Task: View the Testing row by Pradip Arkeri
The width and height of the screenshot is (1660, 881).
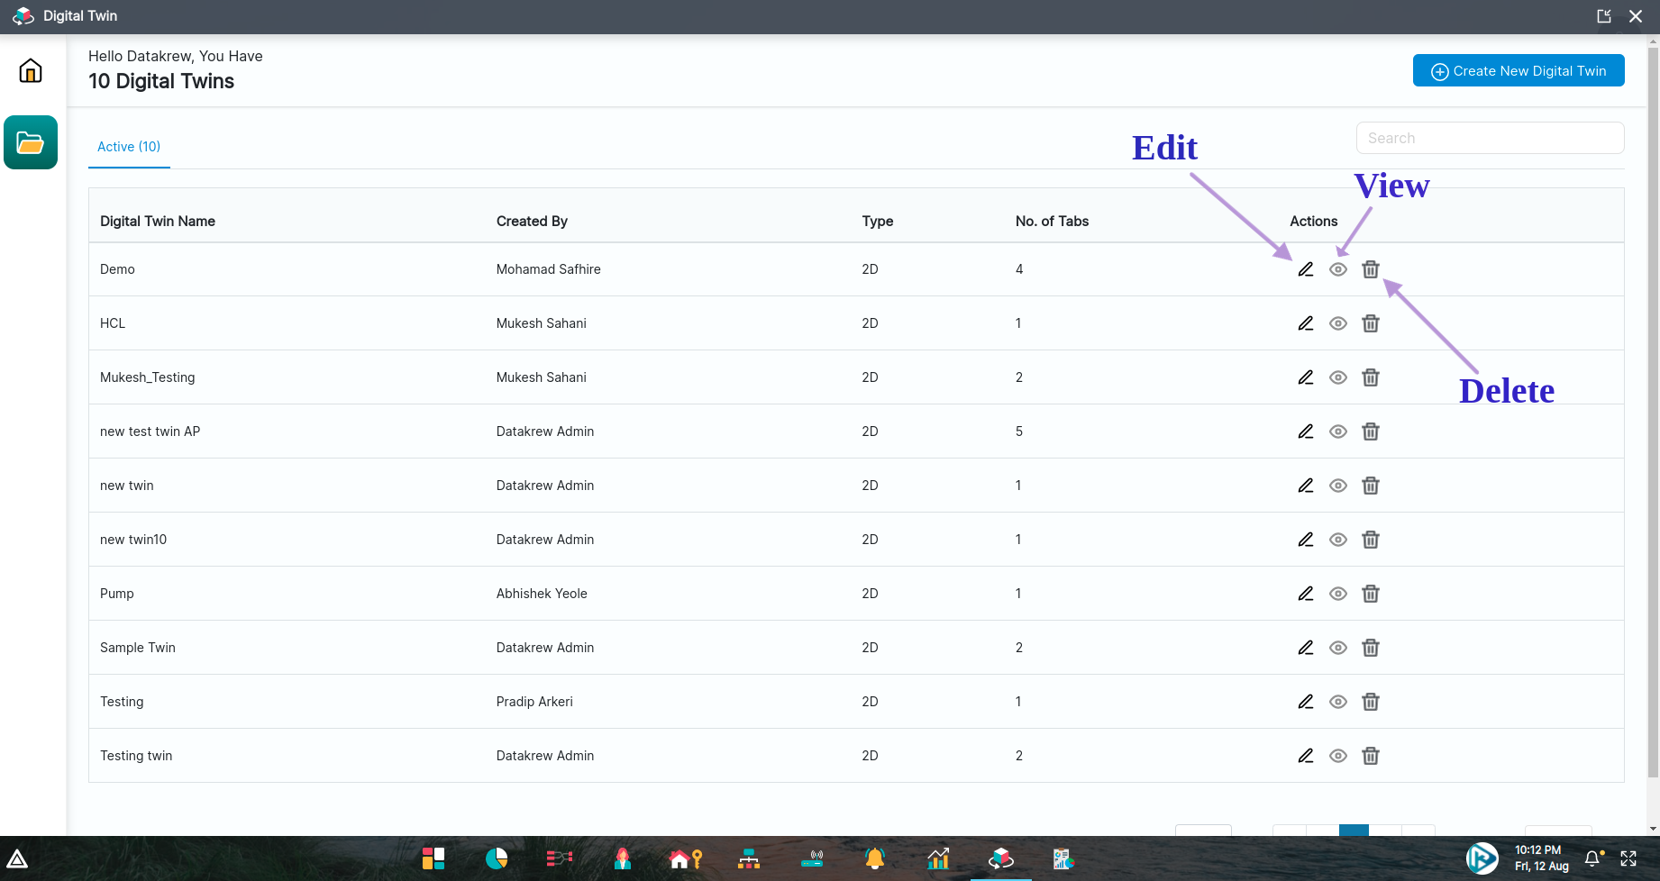Action: [x=1337, y=702]
